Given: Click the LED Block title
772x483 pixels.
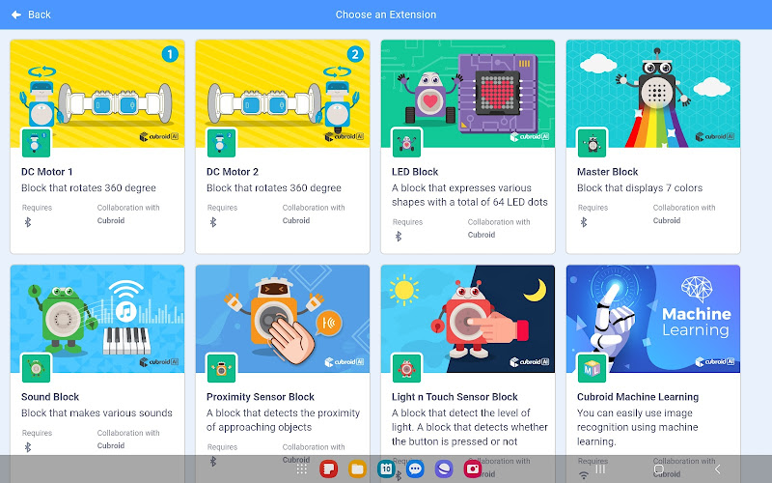Looking at the screenshot, I should [x=415, y=172].
